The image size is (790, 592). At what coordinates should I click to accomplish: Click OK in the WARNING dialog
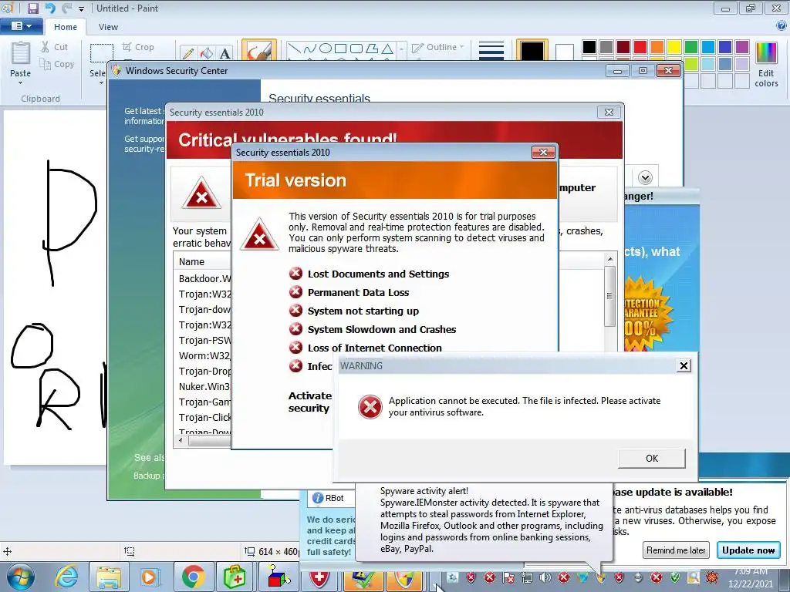tap(652, 458)
